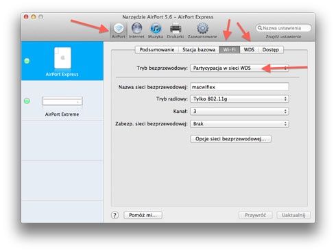Switch to the Wi-Fi tab
Viewport: 336px width, 252px height.
[230, 50]
